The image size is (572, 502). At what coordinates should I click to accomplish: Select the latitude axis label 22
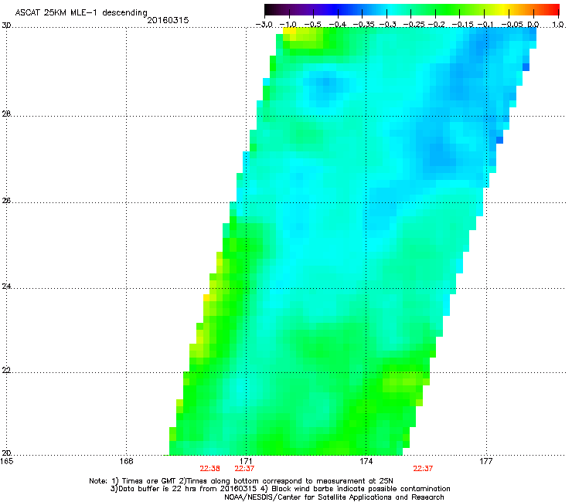click(6, 371)
